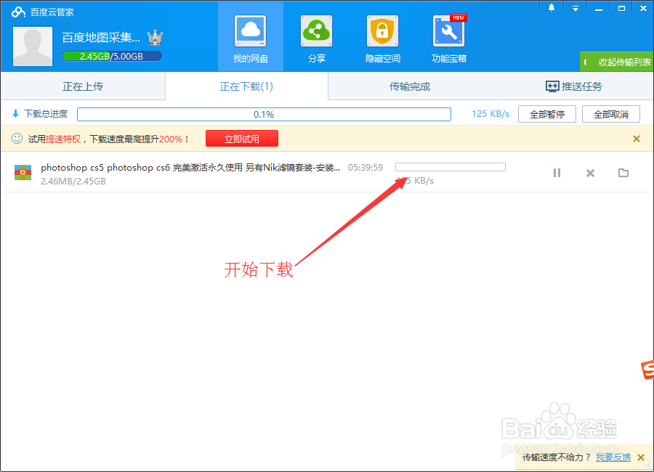The height and width of the screenshot is (472, 654).
Task: Click the 百度云管家 logo icon
Action: (x=18, y=12)
